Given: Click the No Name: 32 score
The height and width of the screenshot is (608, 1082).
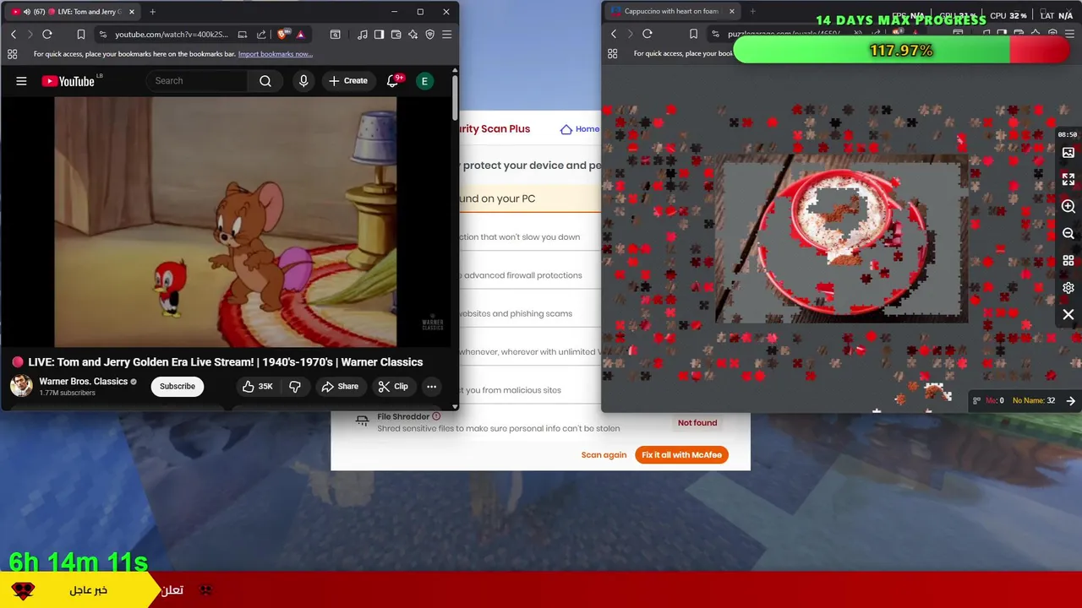Looking at the screenshot, I should click(x=1034, y=401).
